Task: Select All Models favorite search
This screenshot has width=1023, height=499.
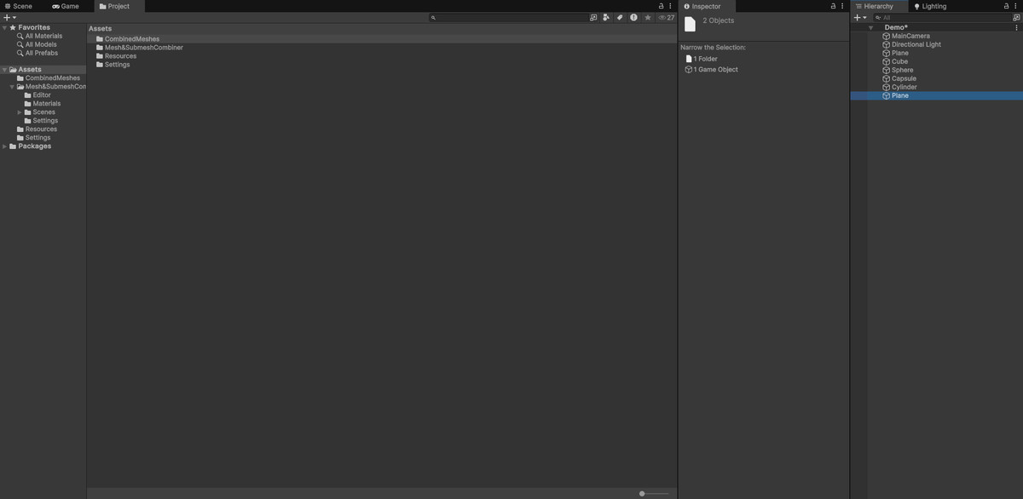Action: pos(41,44)
